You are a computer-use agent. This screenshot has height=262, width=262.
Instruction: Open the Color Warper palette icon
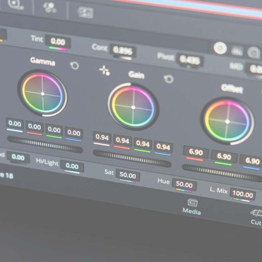50,8
